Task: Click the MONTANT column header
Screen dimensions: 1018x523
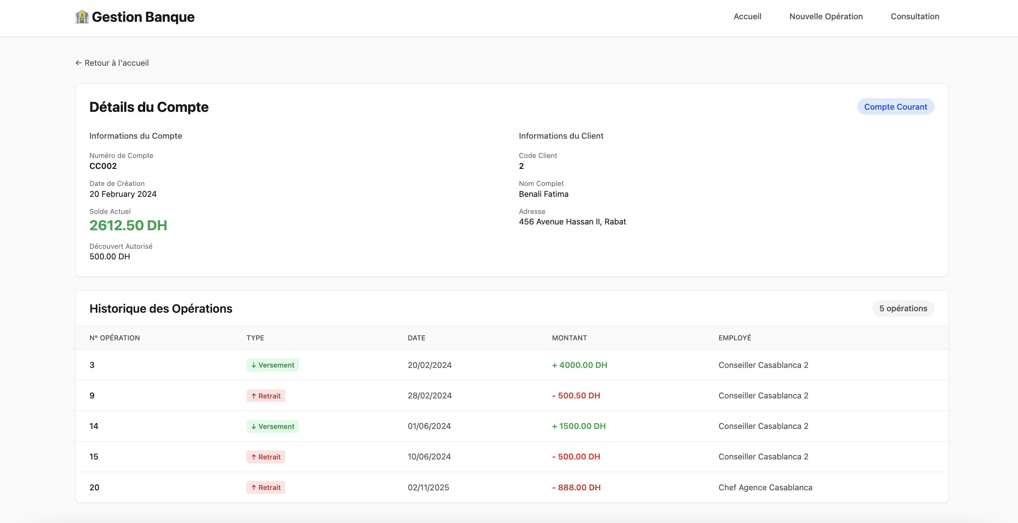Action: pos(569,338)
